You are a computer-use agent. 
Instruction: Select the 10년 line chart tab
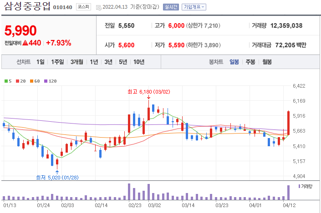click(139, 62)
